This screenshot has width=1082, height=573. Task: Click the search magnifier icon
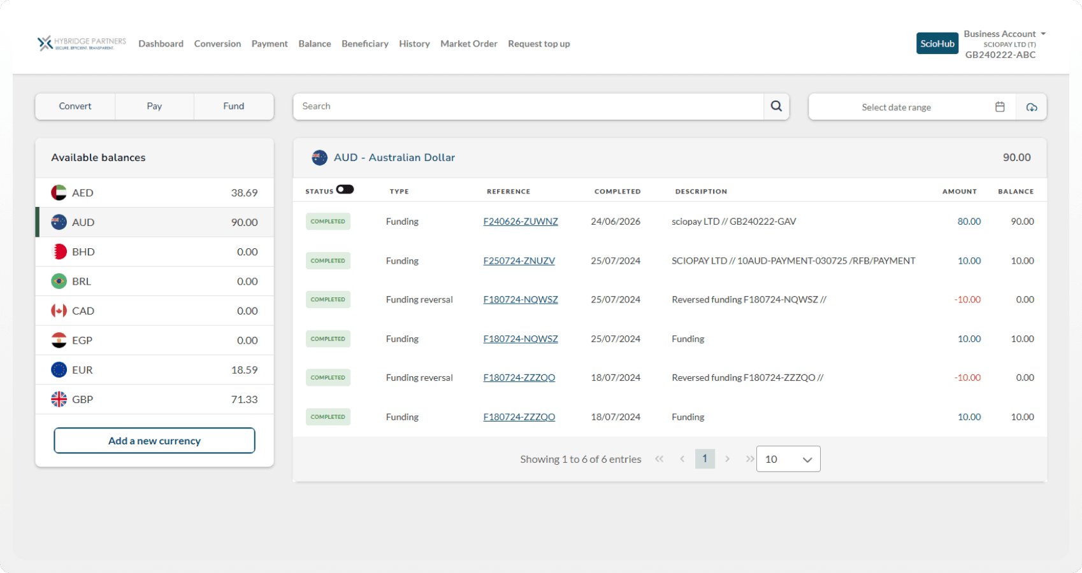tap(776, 106)
